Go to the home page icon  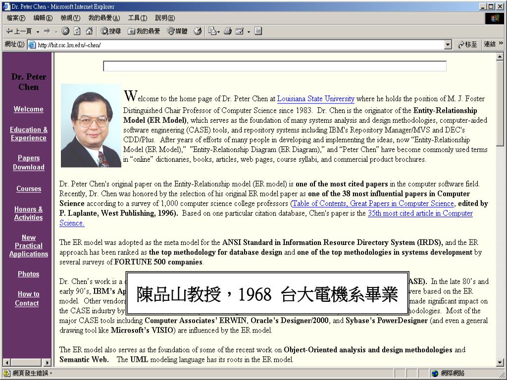[x=89, y=31]
